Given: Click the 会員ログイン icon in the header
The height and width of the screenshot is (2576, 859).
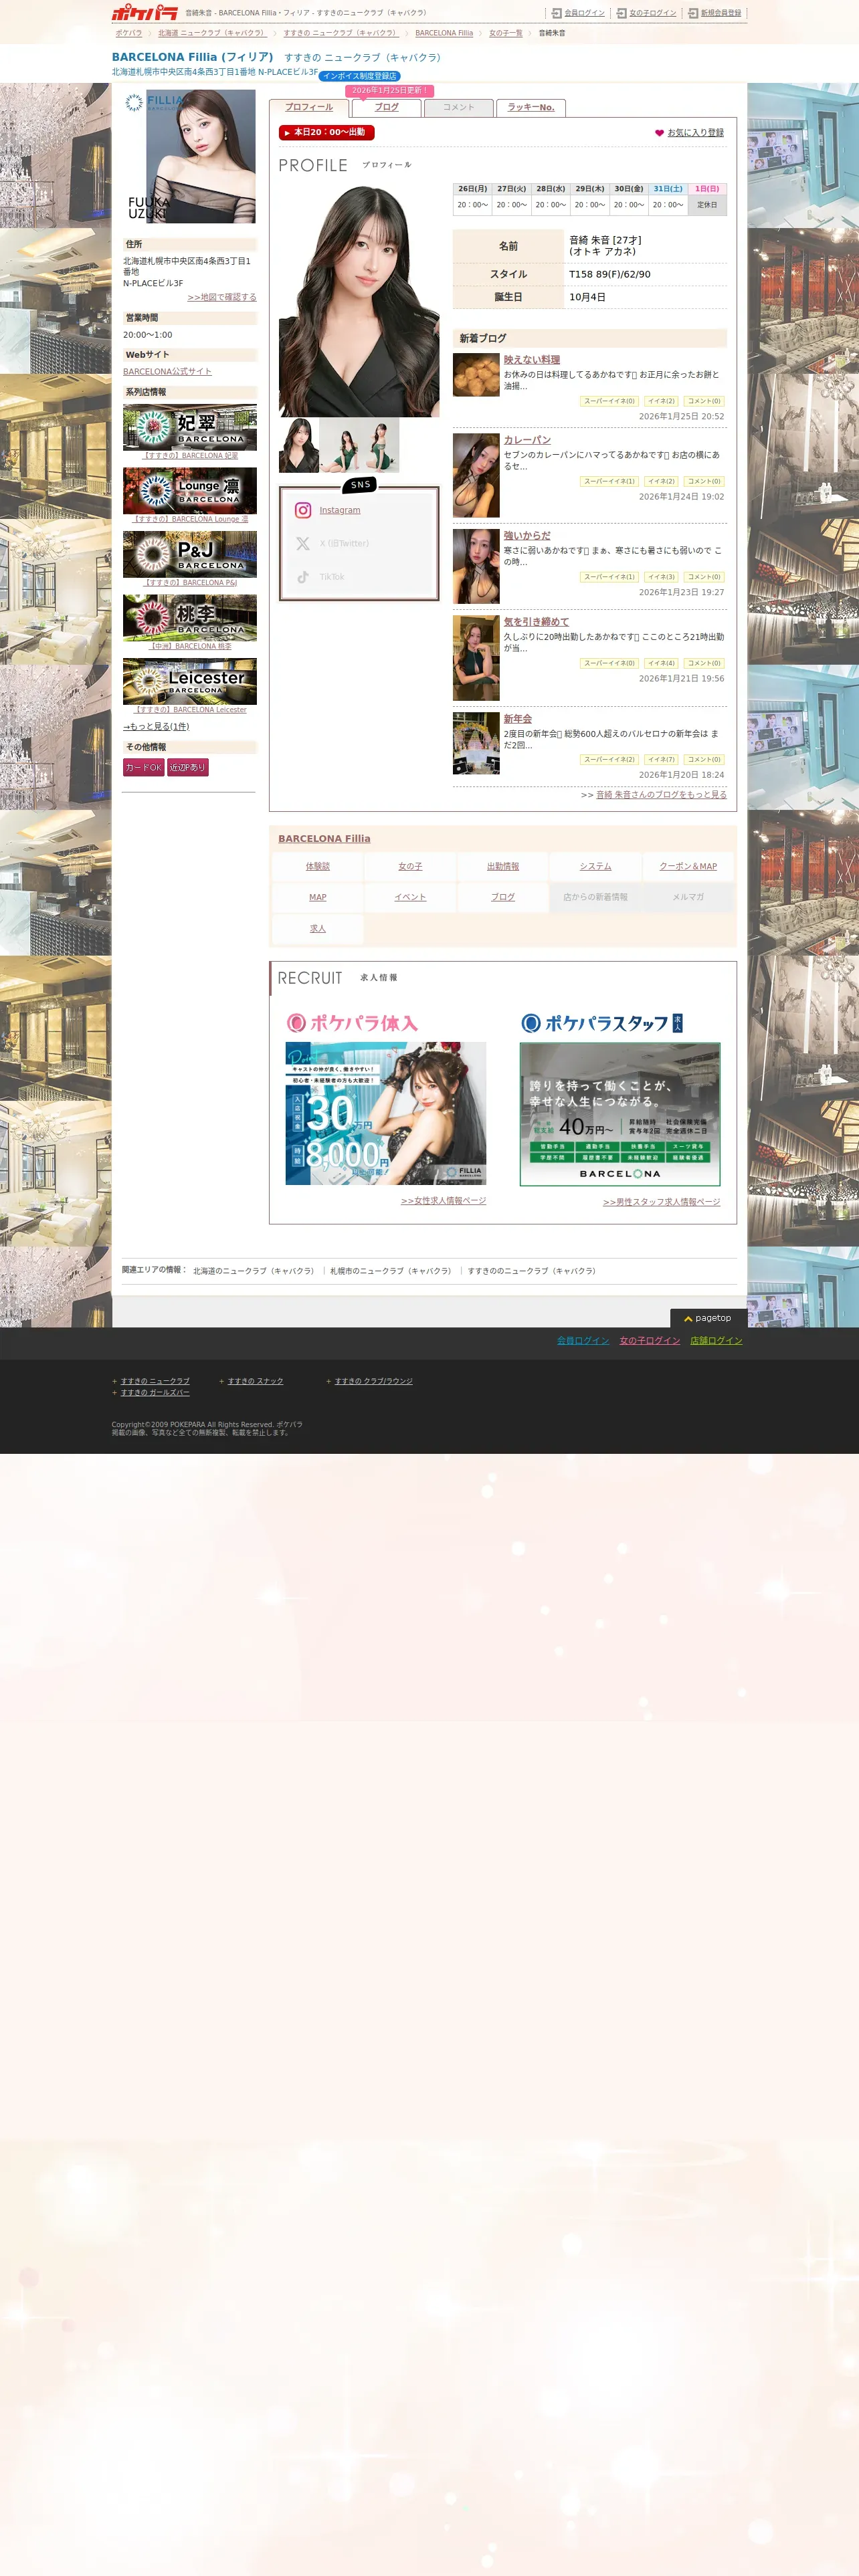Looking at the screenshot, I should pyautogui.click(x=557, y=13).
